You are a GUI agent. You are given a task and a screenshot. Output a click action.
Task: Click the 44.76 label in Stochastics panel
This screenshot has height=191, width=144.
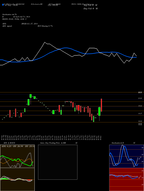coord(140,158)
